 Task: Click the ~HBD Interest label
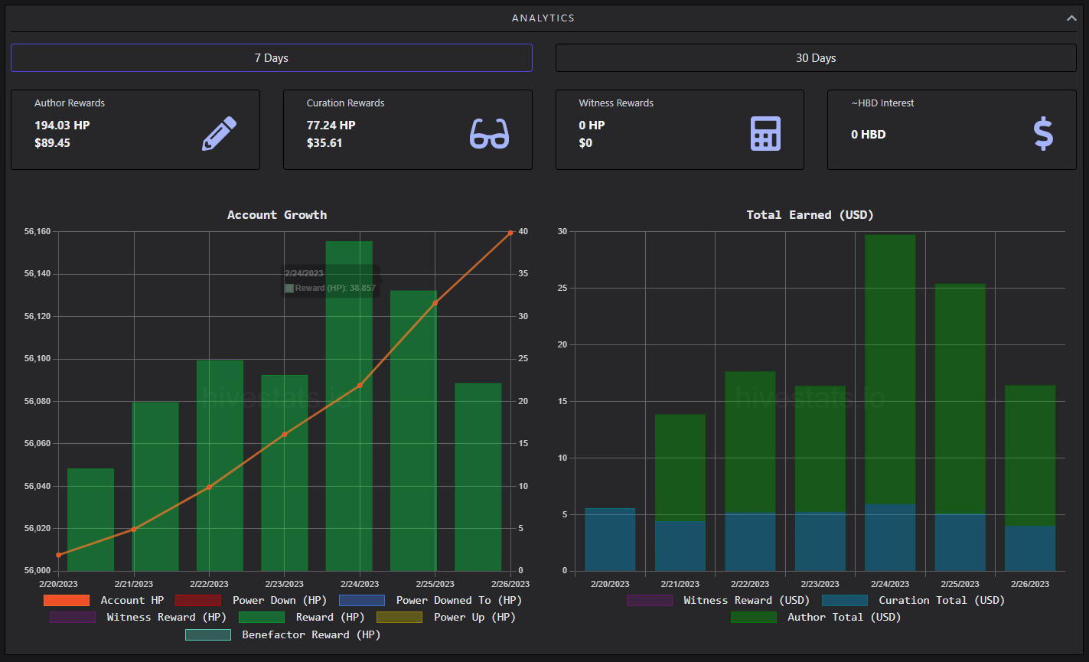pyautogui.click(x=882, y=103)
